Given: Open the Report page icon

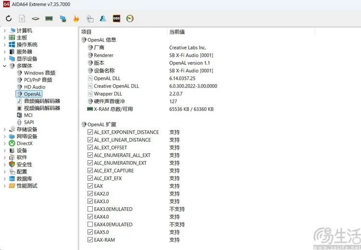Looking at the screenshot, I should (x=22, y=19).
